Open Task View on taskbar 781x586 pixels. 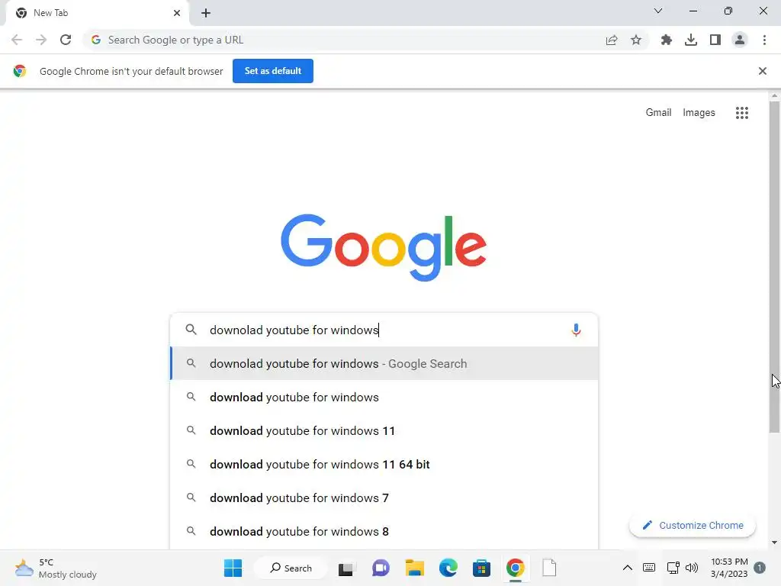(x=346, y=568)
